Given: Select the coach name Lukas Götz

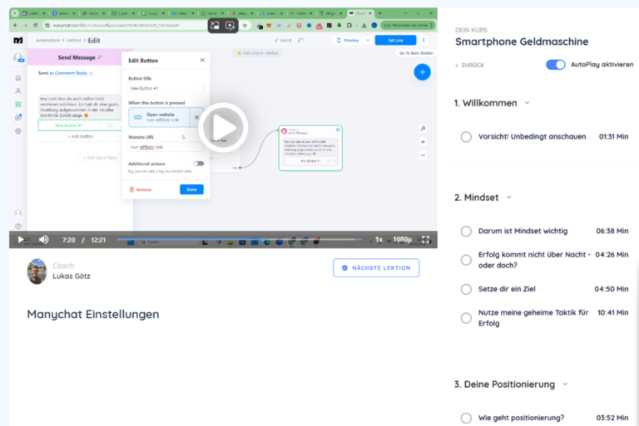Looking at the screenshot, I should [72, 277].
